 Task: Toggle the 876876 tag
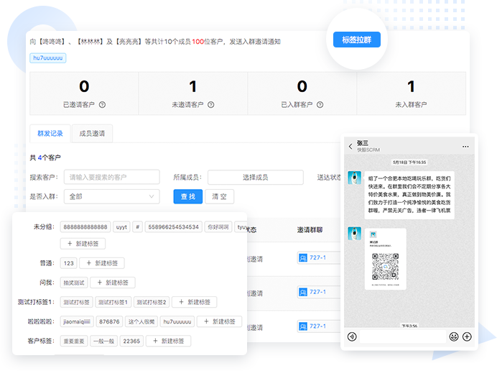pyautogui.click(x=109, y=321)
